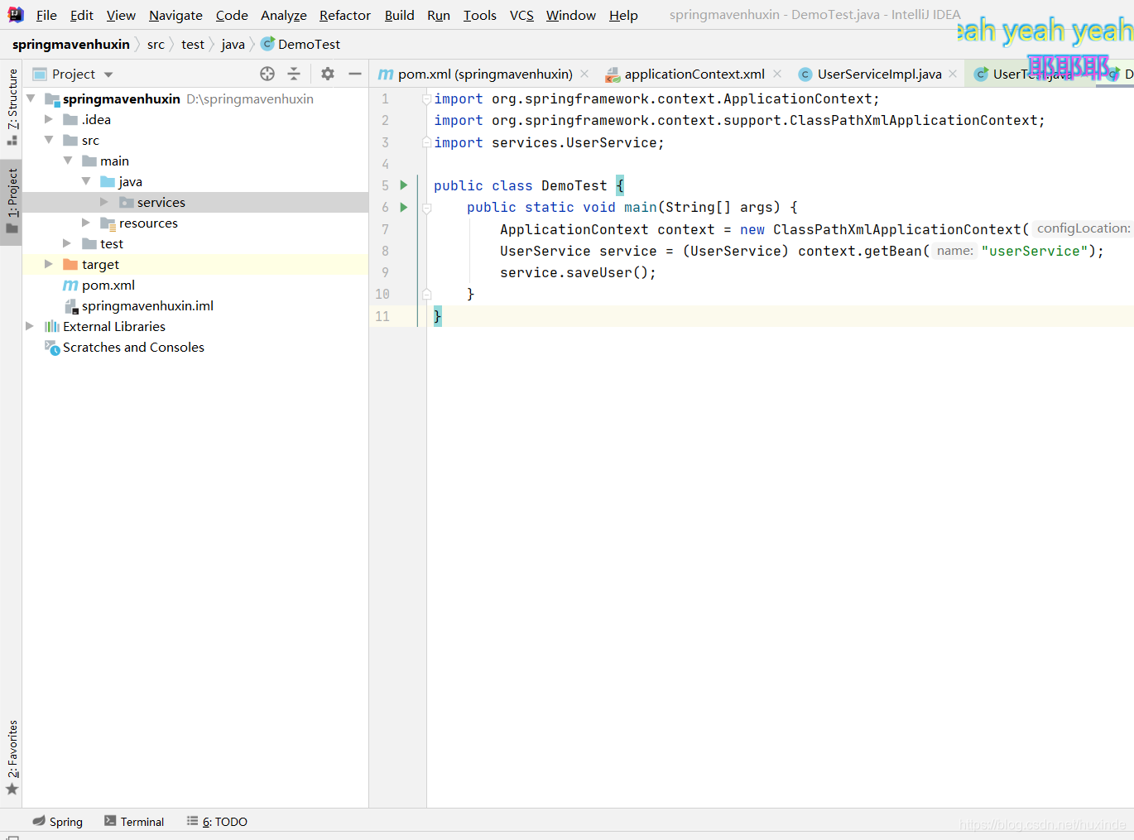Open the VCS menu
Viewport: 1134px width, 840px height.
[x=521, y=15]
